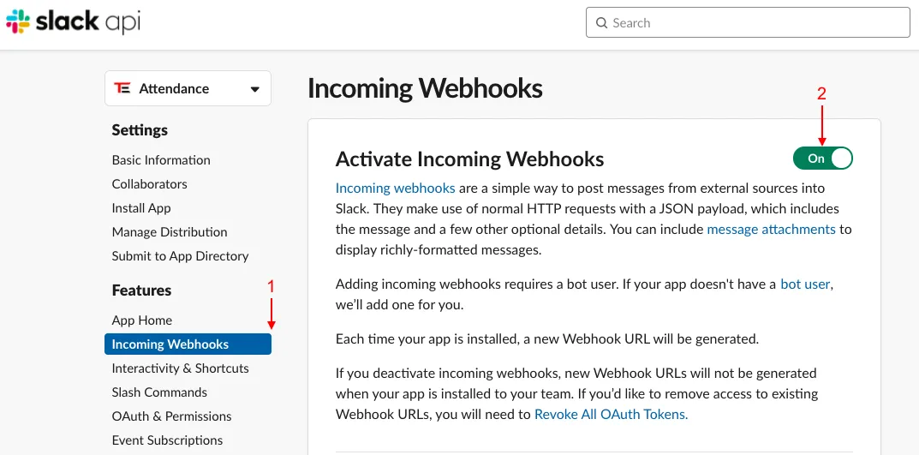The height and width of the screenshot is (455, 919).
Task: Select Event Subscriptions in sidebar
Action: [167, 440]
